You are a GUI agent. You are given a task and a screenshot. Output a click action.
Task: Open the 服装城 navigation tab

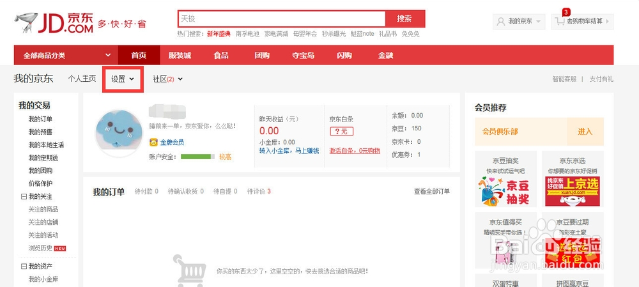(x=180, y=56)
